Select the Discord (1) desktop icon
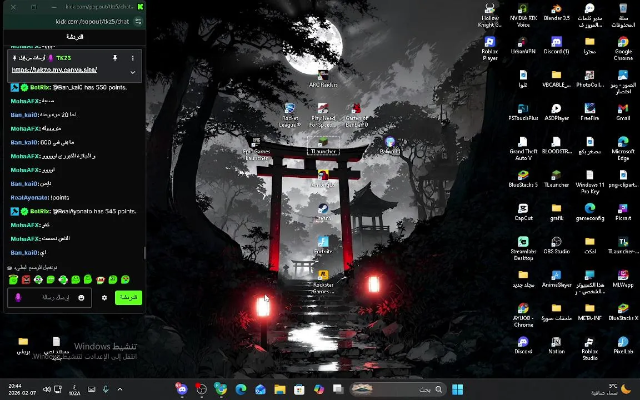Viewport: 640px width, 400px height. pos(556,46)
